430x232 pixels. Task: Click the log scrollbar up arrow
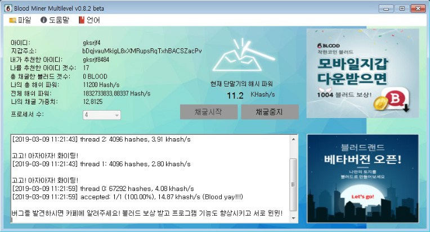[293, 139]
